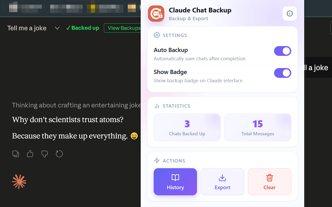Open the info button in popup header
This screenshot has height=207, width=332.
(290, 13)
